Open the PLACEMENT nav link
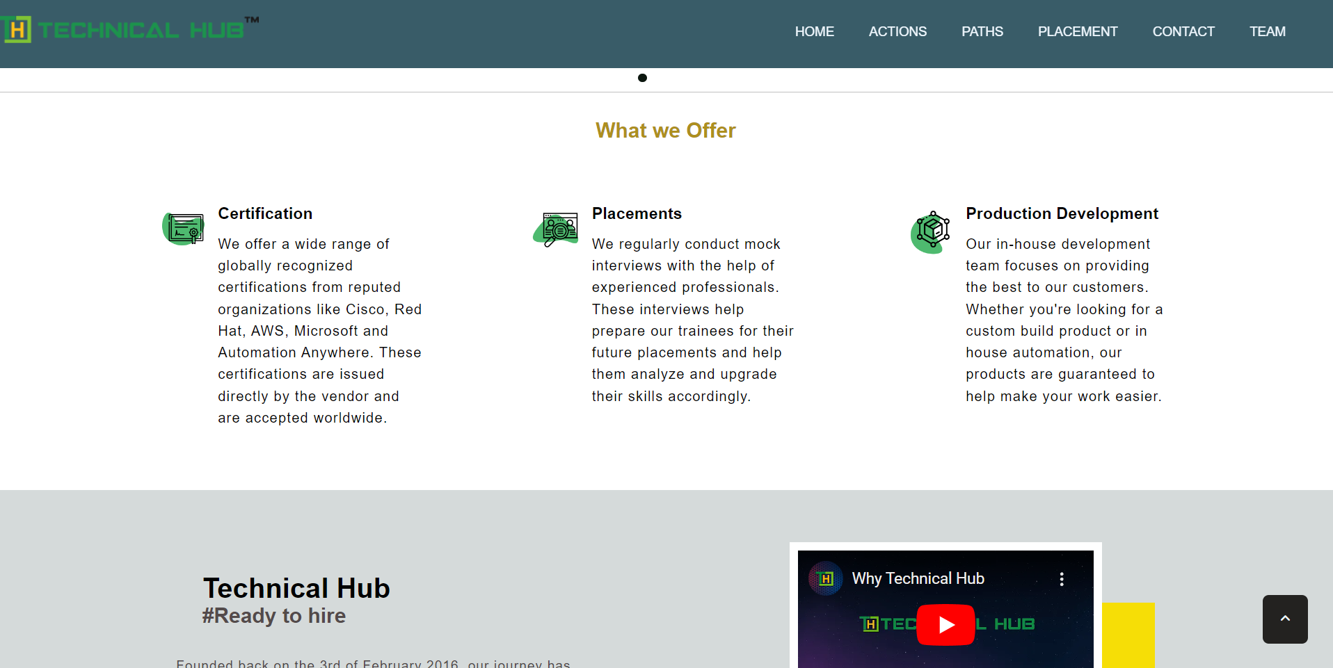The width and height of the screenshot is (1333, 668). [1077, 31]
